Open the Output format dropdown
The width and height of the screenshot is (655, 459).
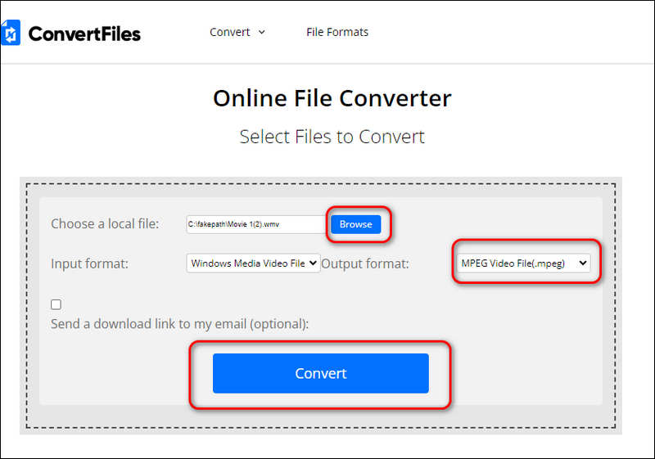tap(523, 263)
